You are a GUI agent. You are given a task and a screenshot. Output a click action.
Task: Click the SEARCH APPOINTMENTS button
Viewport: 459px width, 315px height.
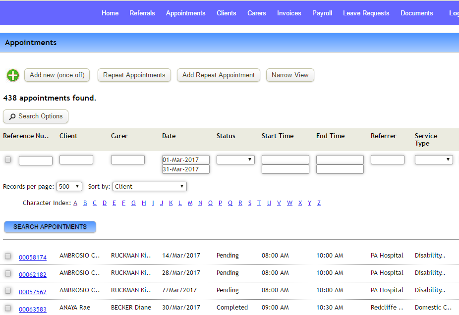(50, 227)
